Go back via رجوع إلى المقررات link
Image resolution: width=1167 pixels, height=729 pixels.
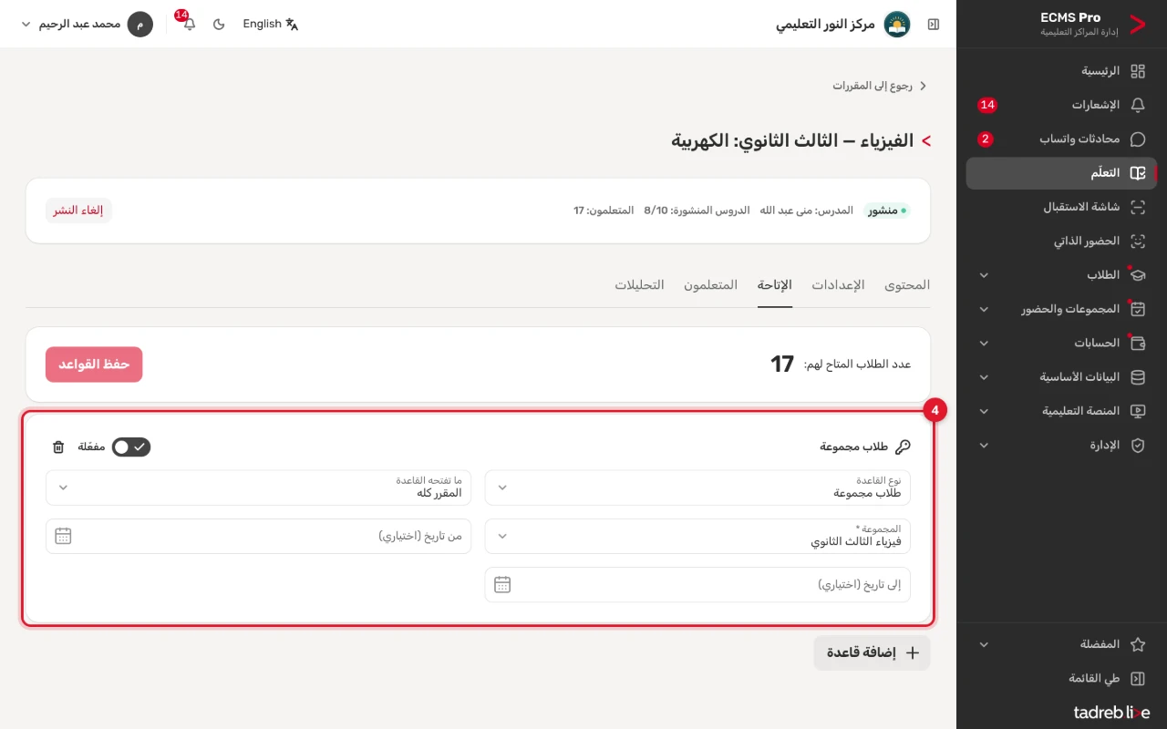tap(879, 86)
